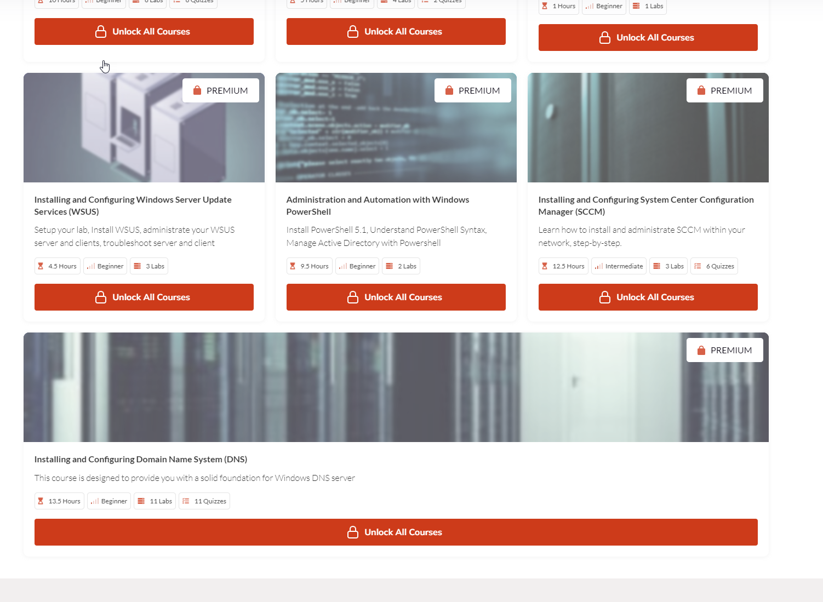Screen dimensions: 823x602
Task: Click the labs icon beside 11 Labs
Action: [141, 501]
